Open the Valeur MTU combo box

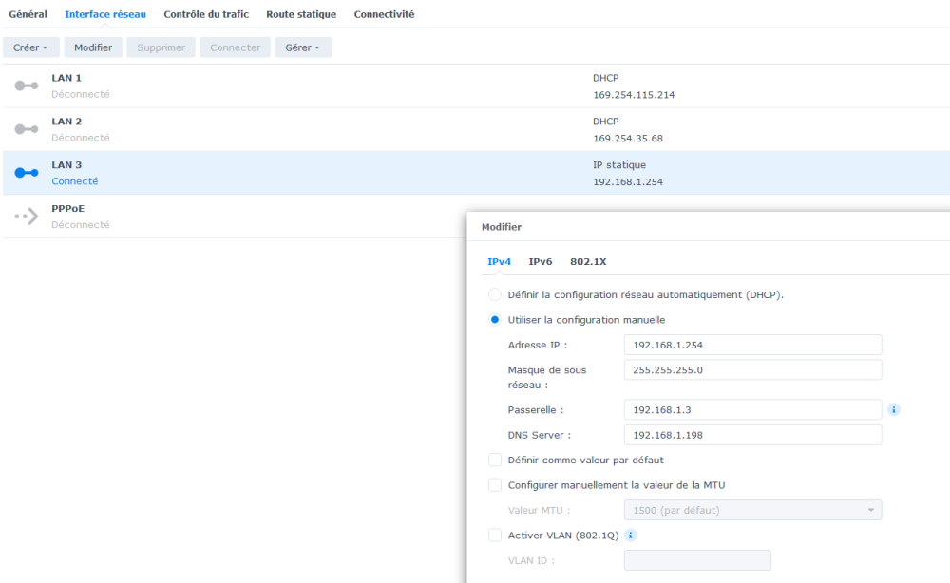751,511
